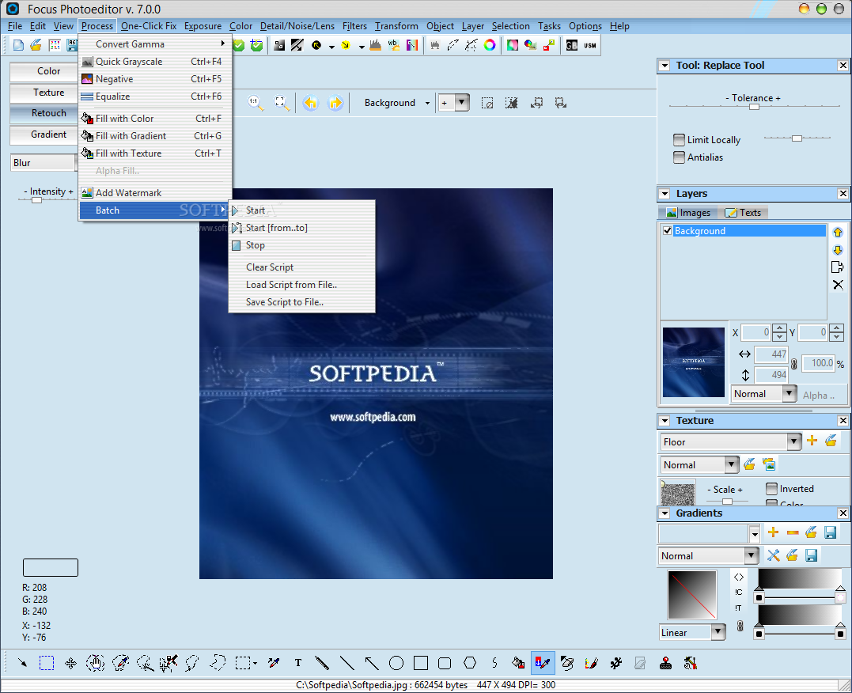This screenshot has height=693, width=852.
Task: Uncheck the Background layer visibility
Action: (x=667, y=230)
